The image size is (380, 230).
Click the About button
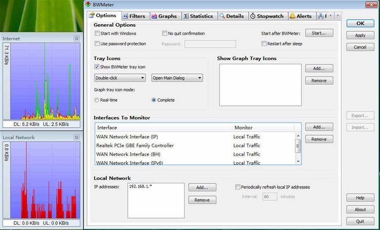[x=360, y=209]
